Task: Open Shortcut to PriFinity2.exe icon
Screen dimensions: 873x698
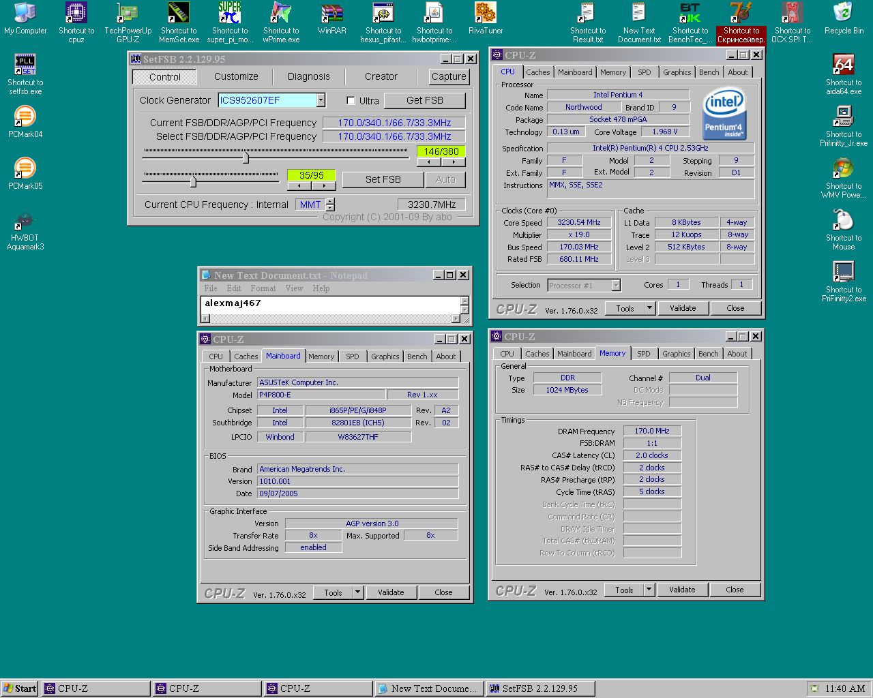Action: click(x=844, y=282)
